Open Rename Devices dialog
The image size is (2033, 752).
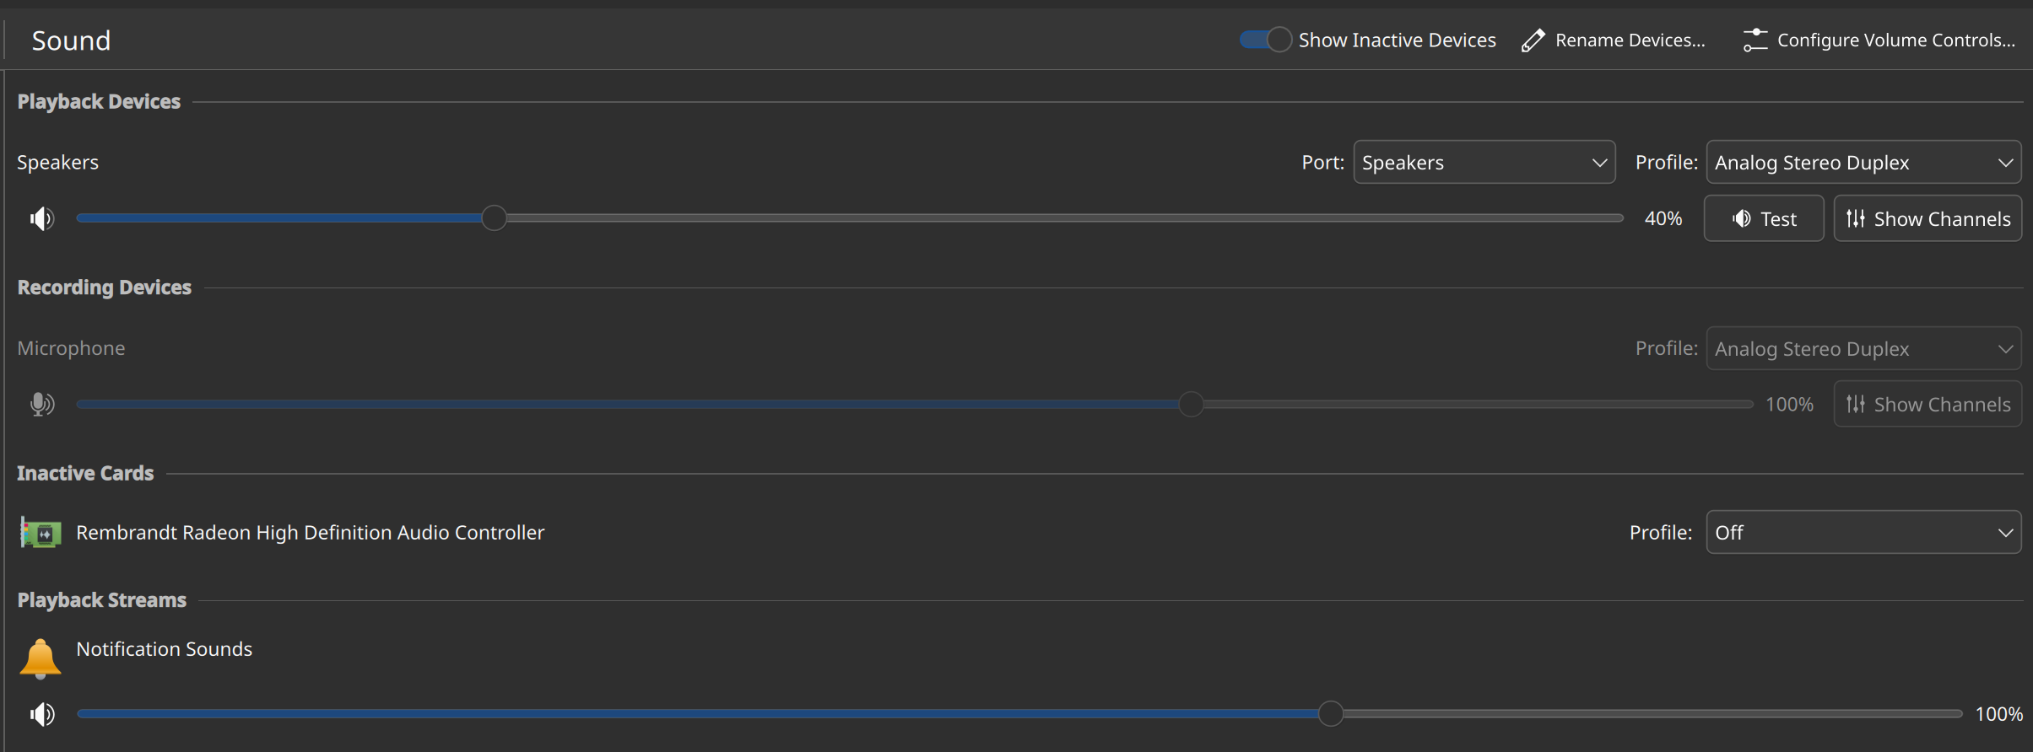point(1614,40)
